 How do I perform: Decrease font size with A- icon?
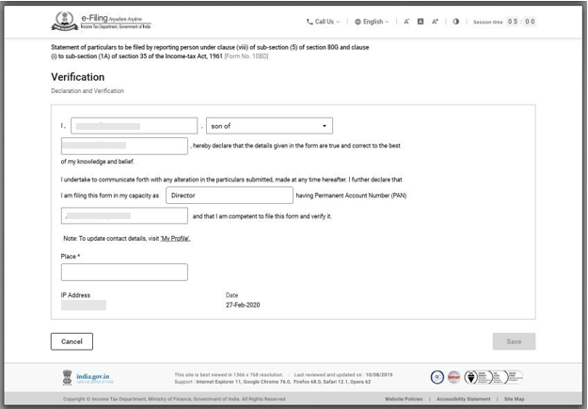point(406,22)
